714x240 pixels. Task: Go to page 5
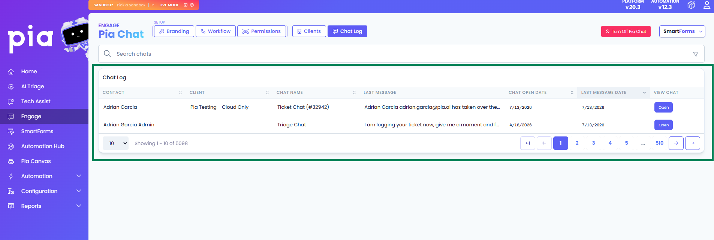[x=627, y=143]
